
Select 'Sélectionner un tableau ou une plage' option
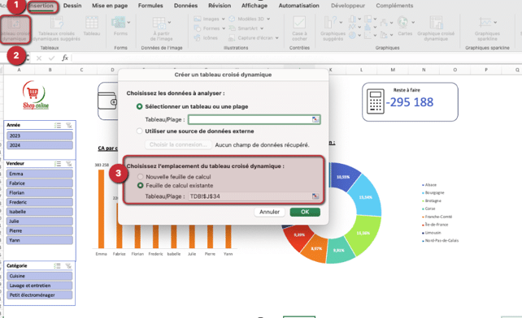(x=140, y=106)
